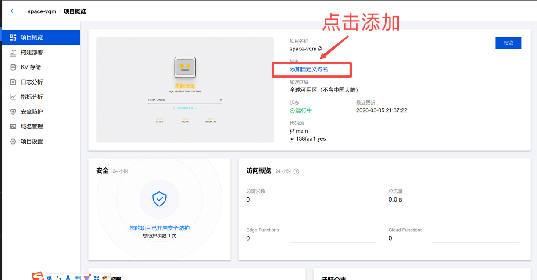Copy the project name space-vqm

tap(320, 49)
